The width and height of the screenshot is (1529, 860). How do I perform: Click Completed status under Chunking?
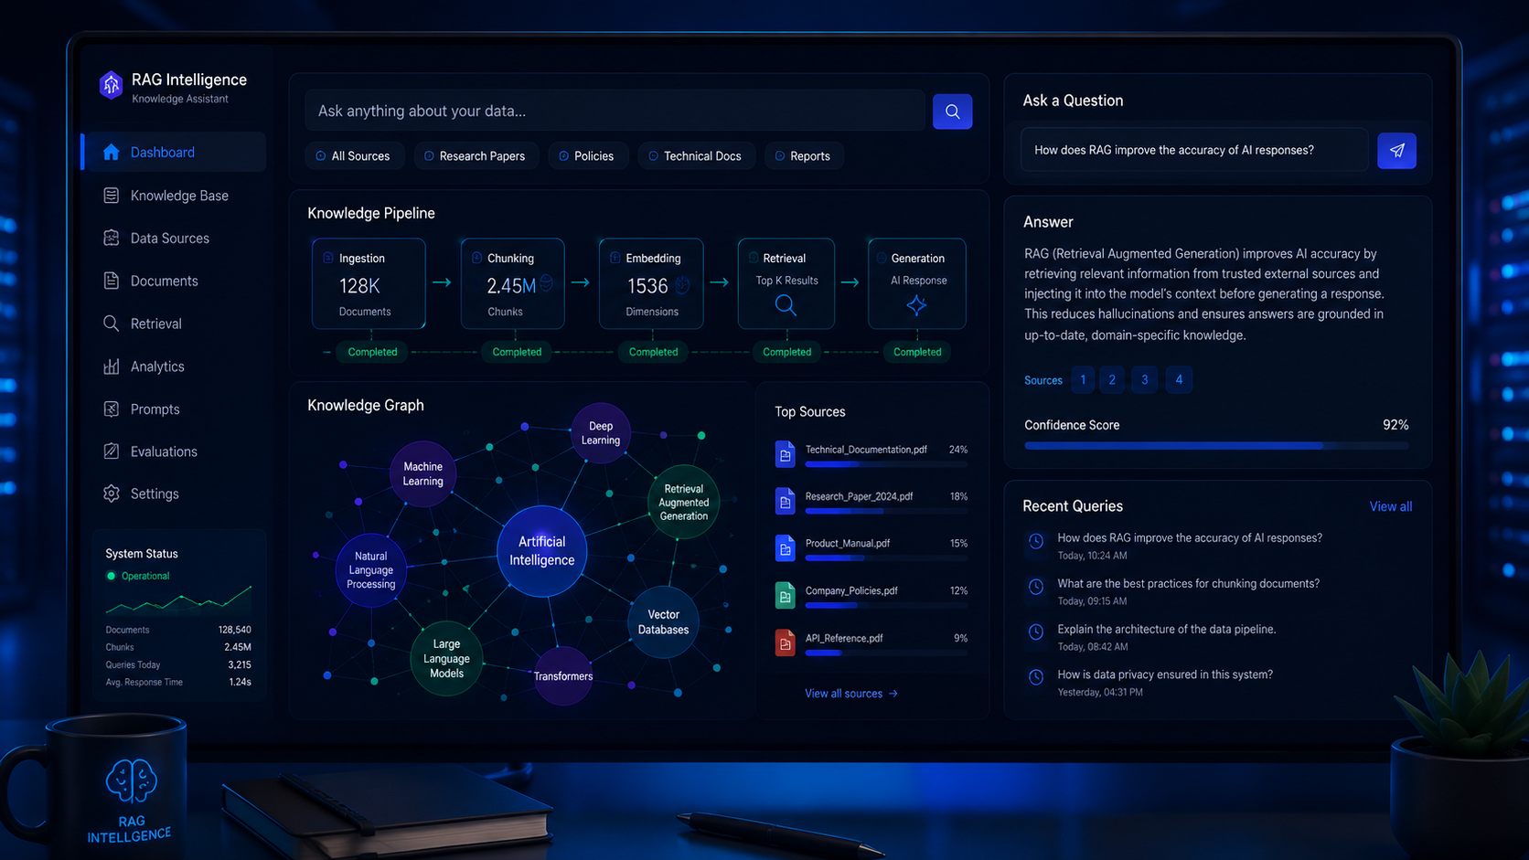(517, 352)
